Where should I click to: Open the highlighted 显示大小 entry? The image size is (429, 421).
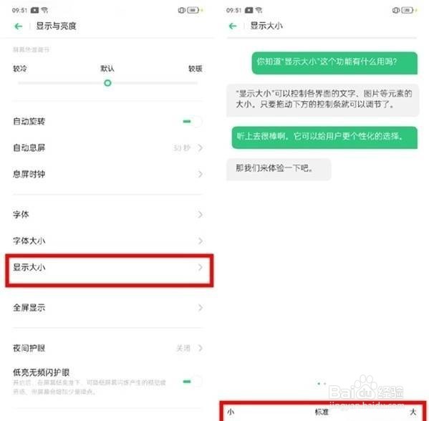coord(109,270)
